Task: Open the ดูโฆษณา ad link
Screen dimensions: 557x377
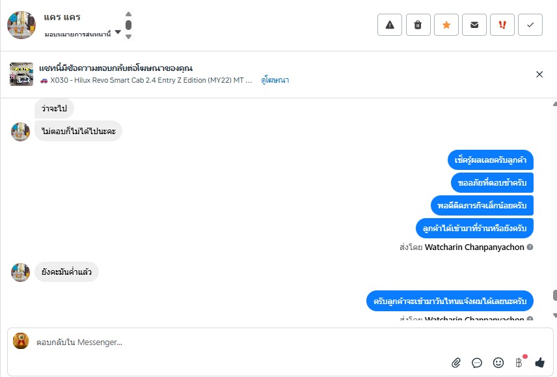Action: click(x=275, y=80)
